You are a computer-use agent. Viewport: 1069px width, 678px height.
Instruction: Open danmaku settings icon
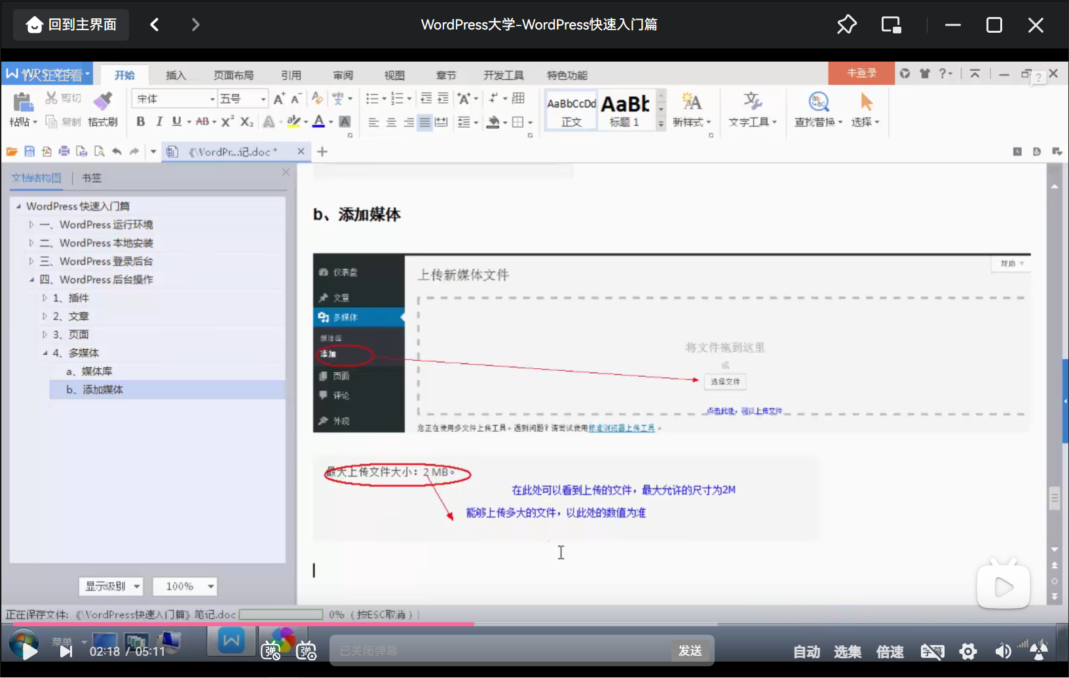[x=307, y=651]
